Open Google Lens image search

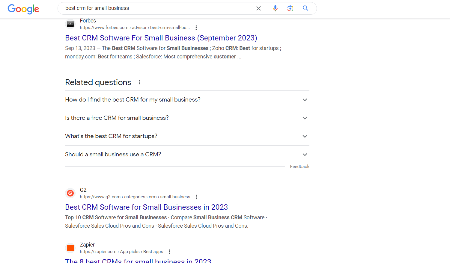290,8
